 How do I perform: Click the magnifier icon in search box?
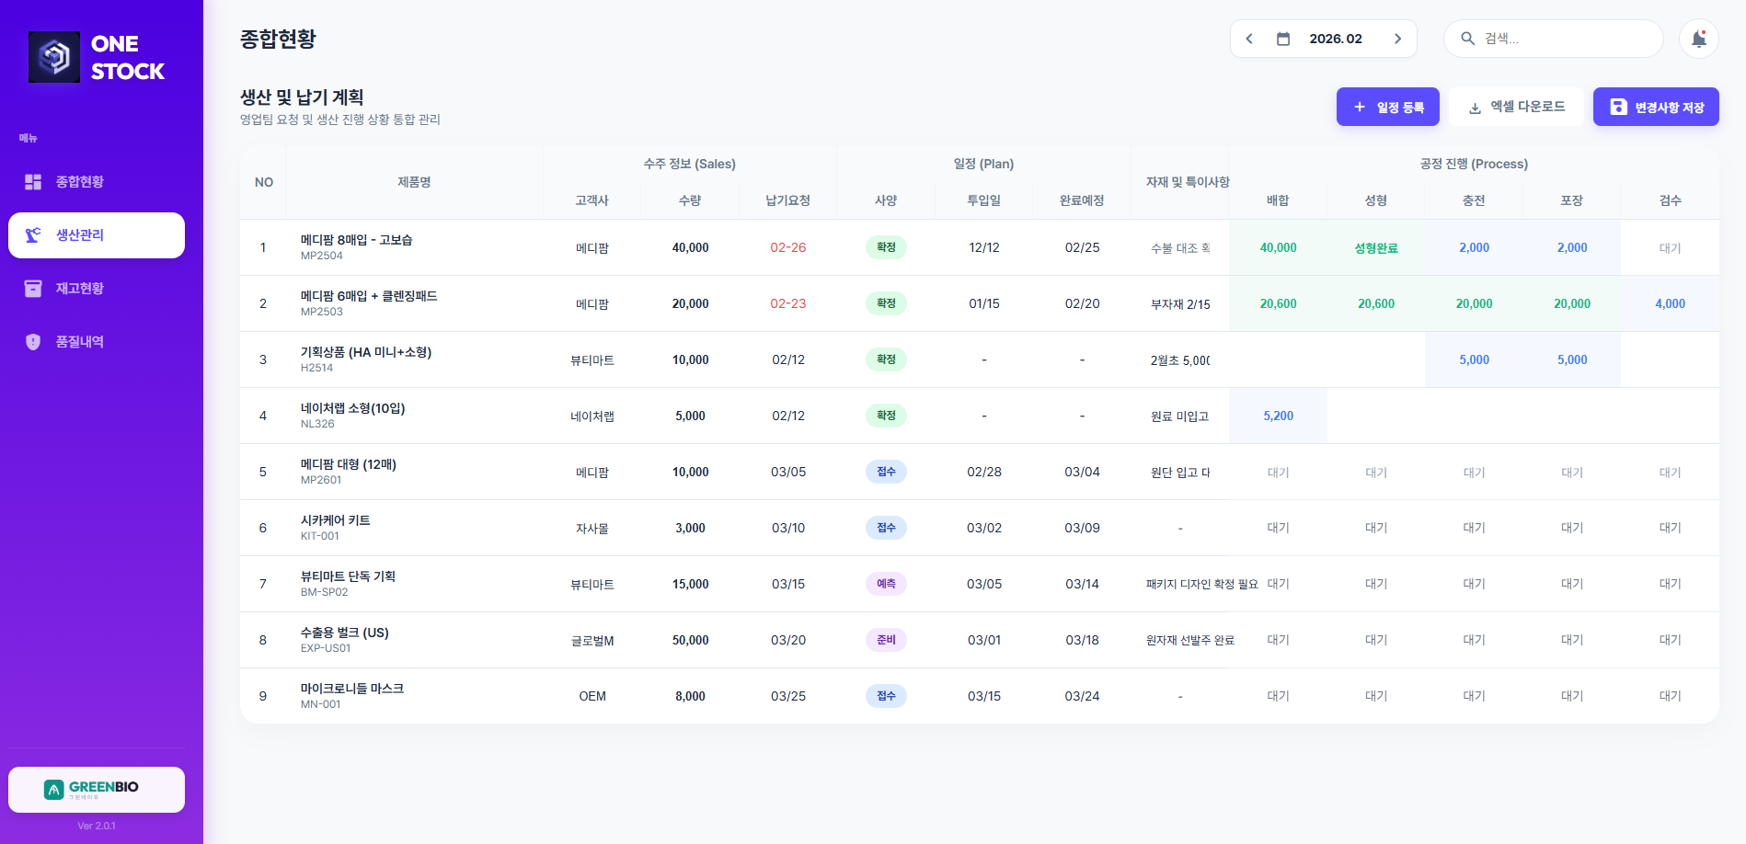pyautogui.click(x=1467, y=39)
